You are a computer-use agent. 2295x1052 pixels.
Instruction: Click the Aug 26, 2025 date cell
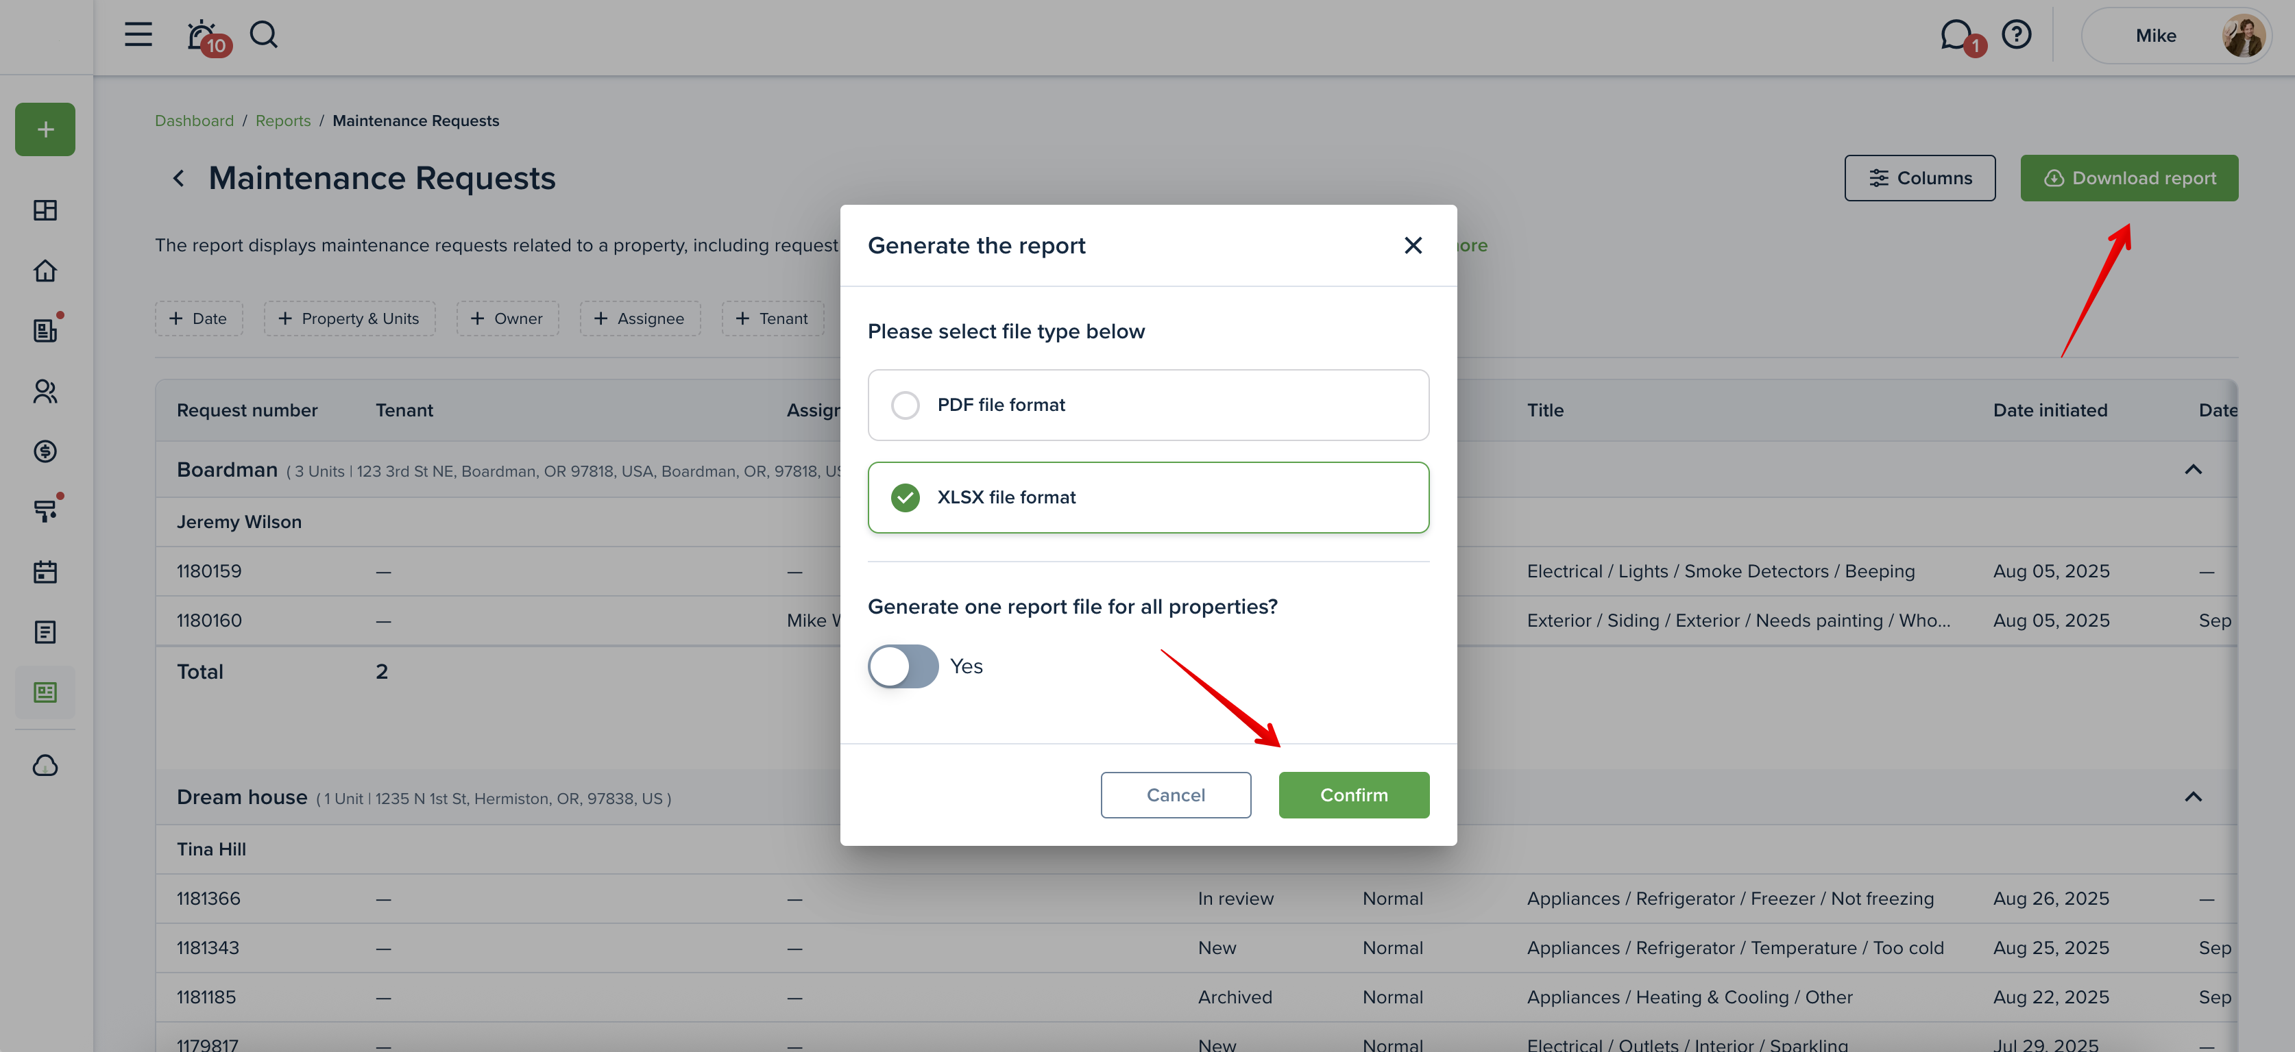coord(2051,899)
